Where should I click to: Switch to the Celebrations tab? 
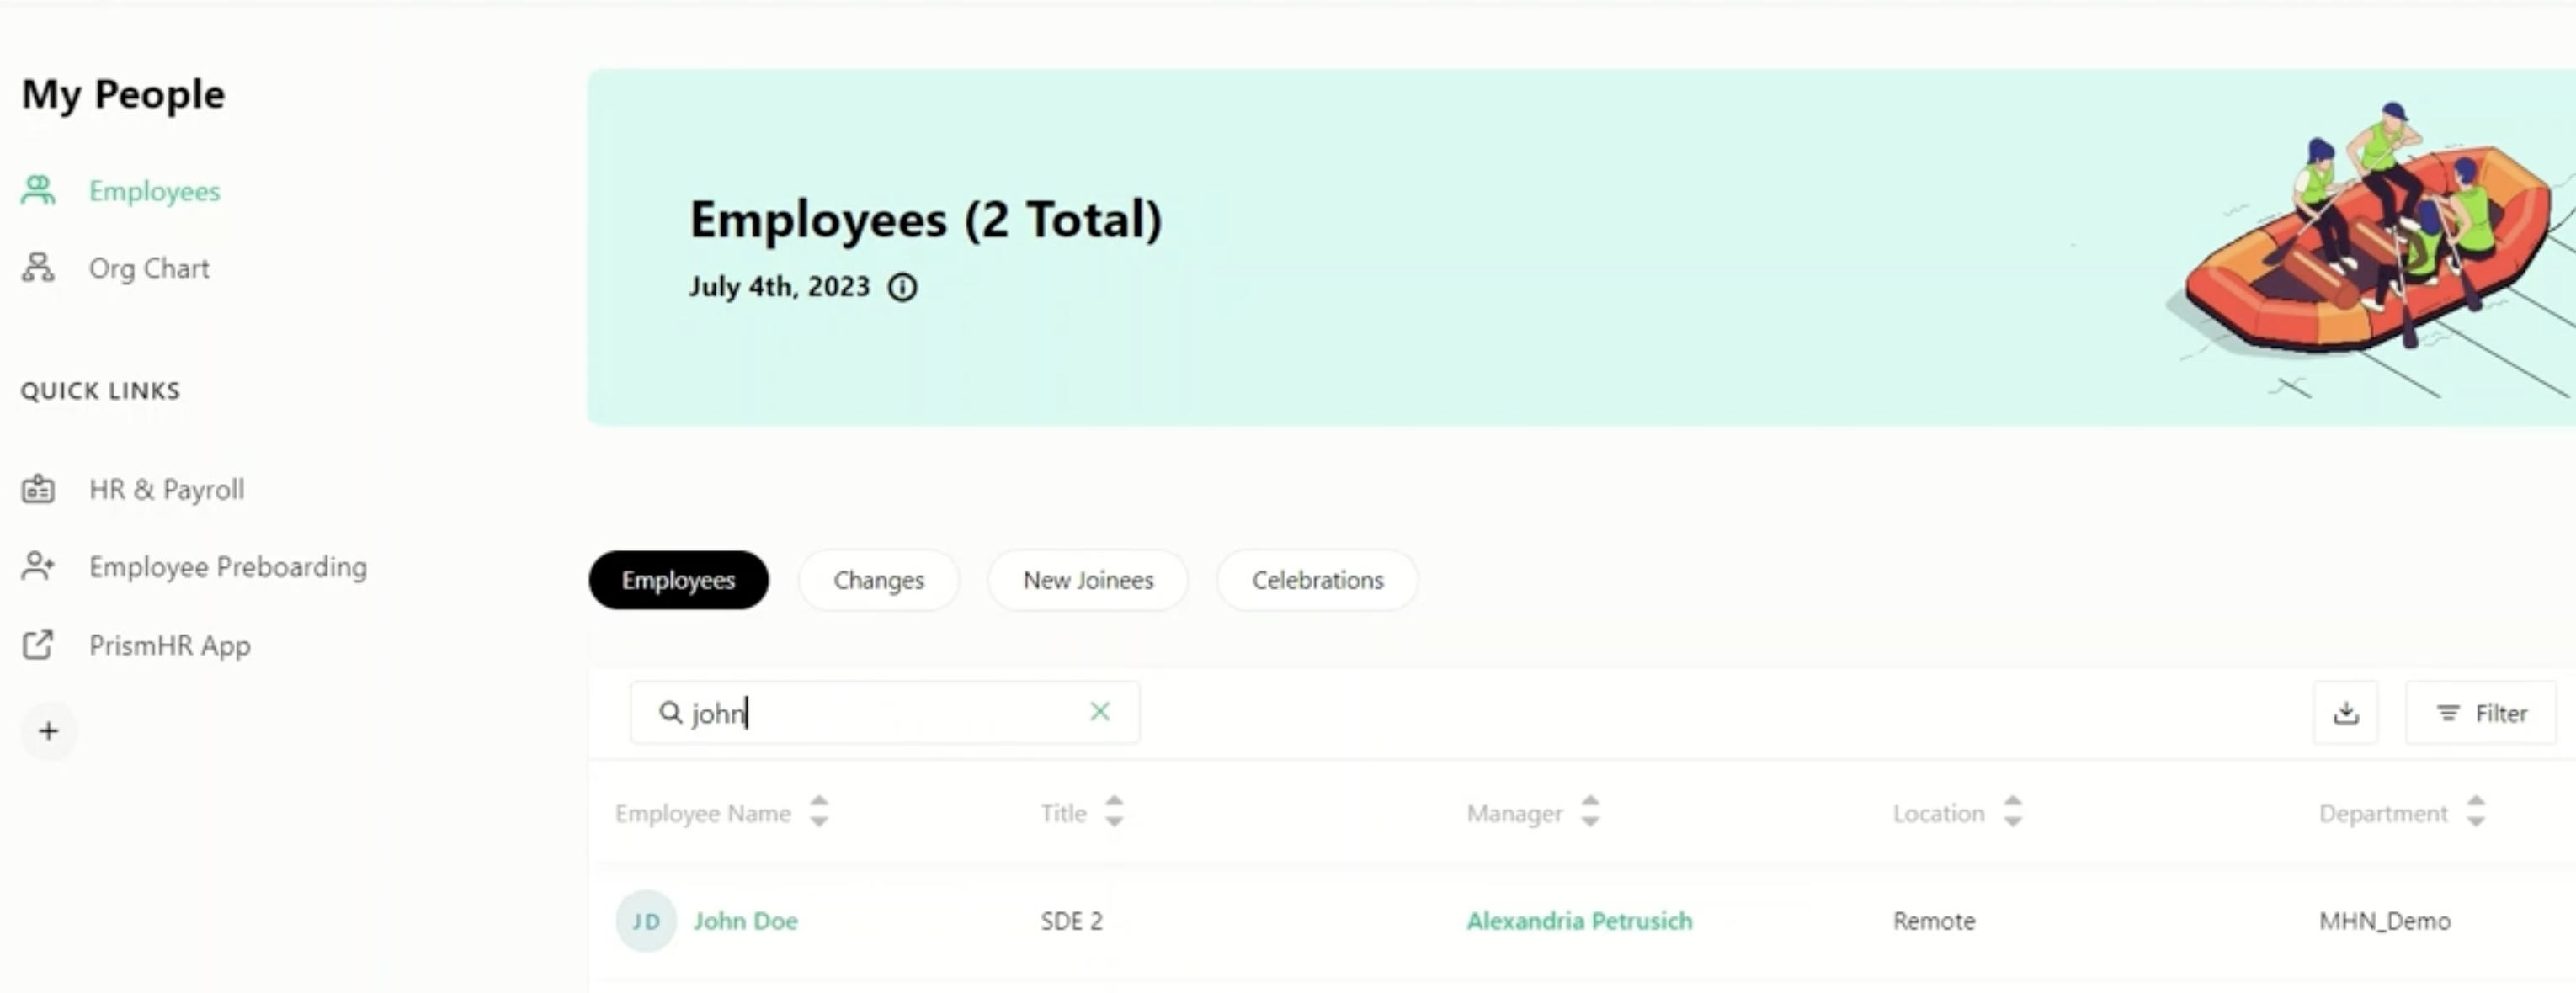1317,580
